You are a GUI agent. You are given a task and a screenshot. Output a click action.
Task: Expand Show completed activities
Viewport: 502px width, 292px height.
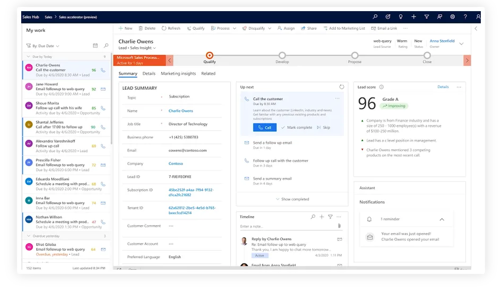pos(292,199)
